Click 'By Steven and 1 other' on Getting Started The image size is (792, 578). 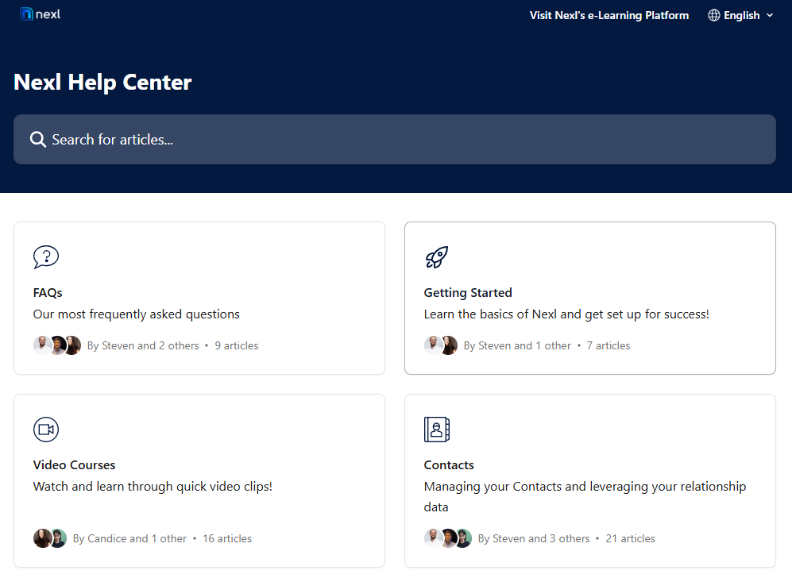click(516, 345)
